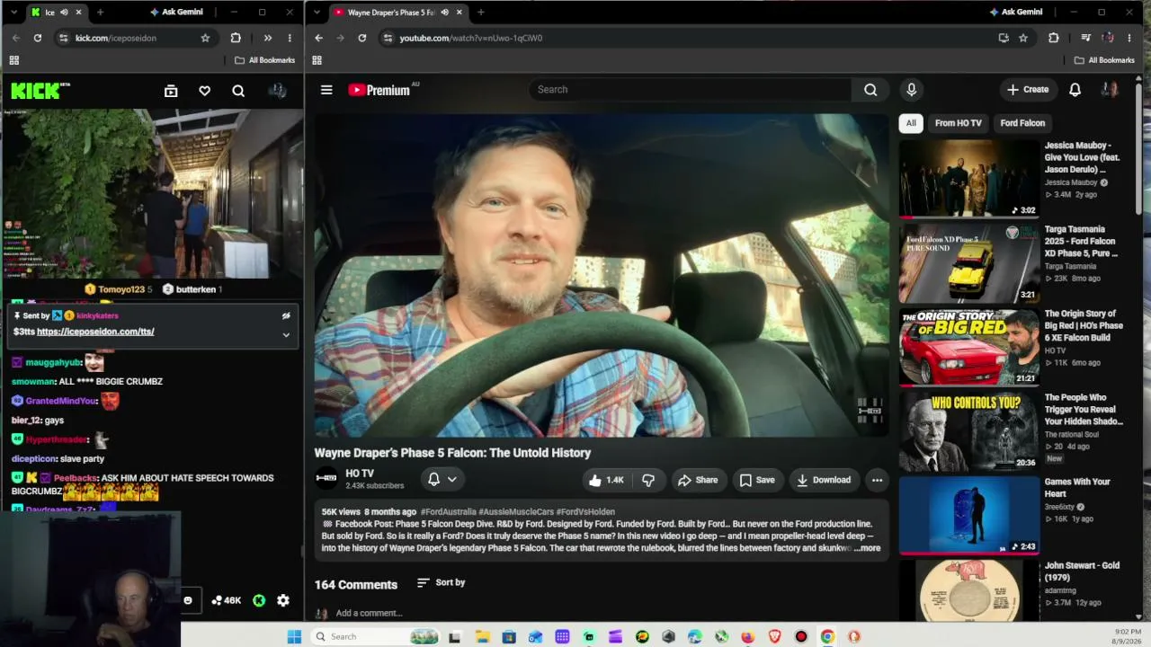The height and width of the screenshot is (647, 1151).
Task: Mute the Kick tab audio
Action: click(x=64, y=12)
